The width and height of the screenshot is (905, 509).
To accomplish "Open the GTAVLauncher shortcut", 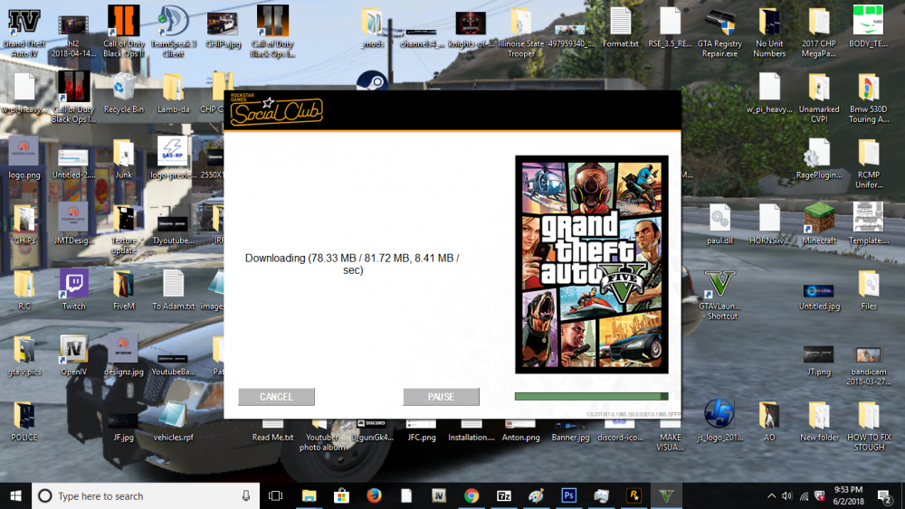I will [x=720, y=295].
